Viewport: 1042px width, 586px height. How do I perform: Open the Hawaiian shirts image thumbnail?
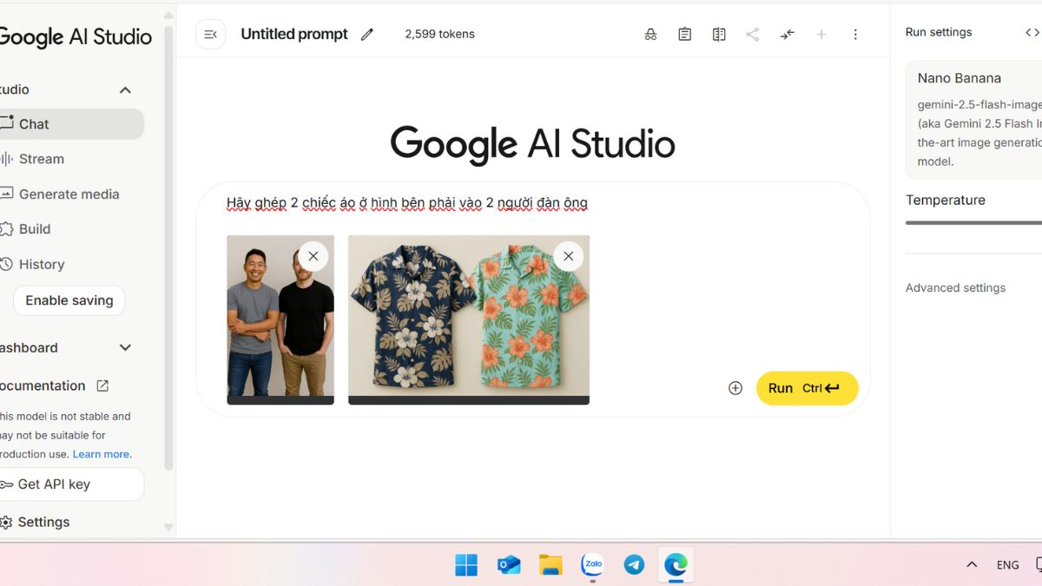(x=469, y=319)
